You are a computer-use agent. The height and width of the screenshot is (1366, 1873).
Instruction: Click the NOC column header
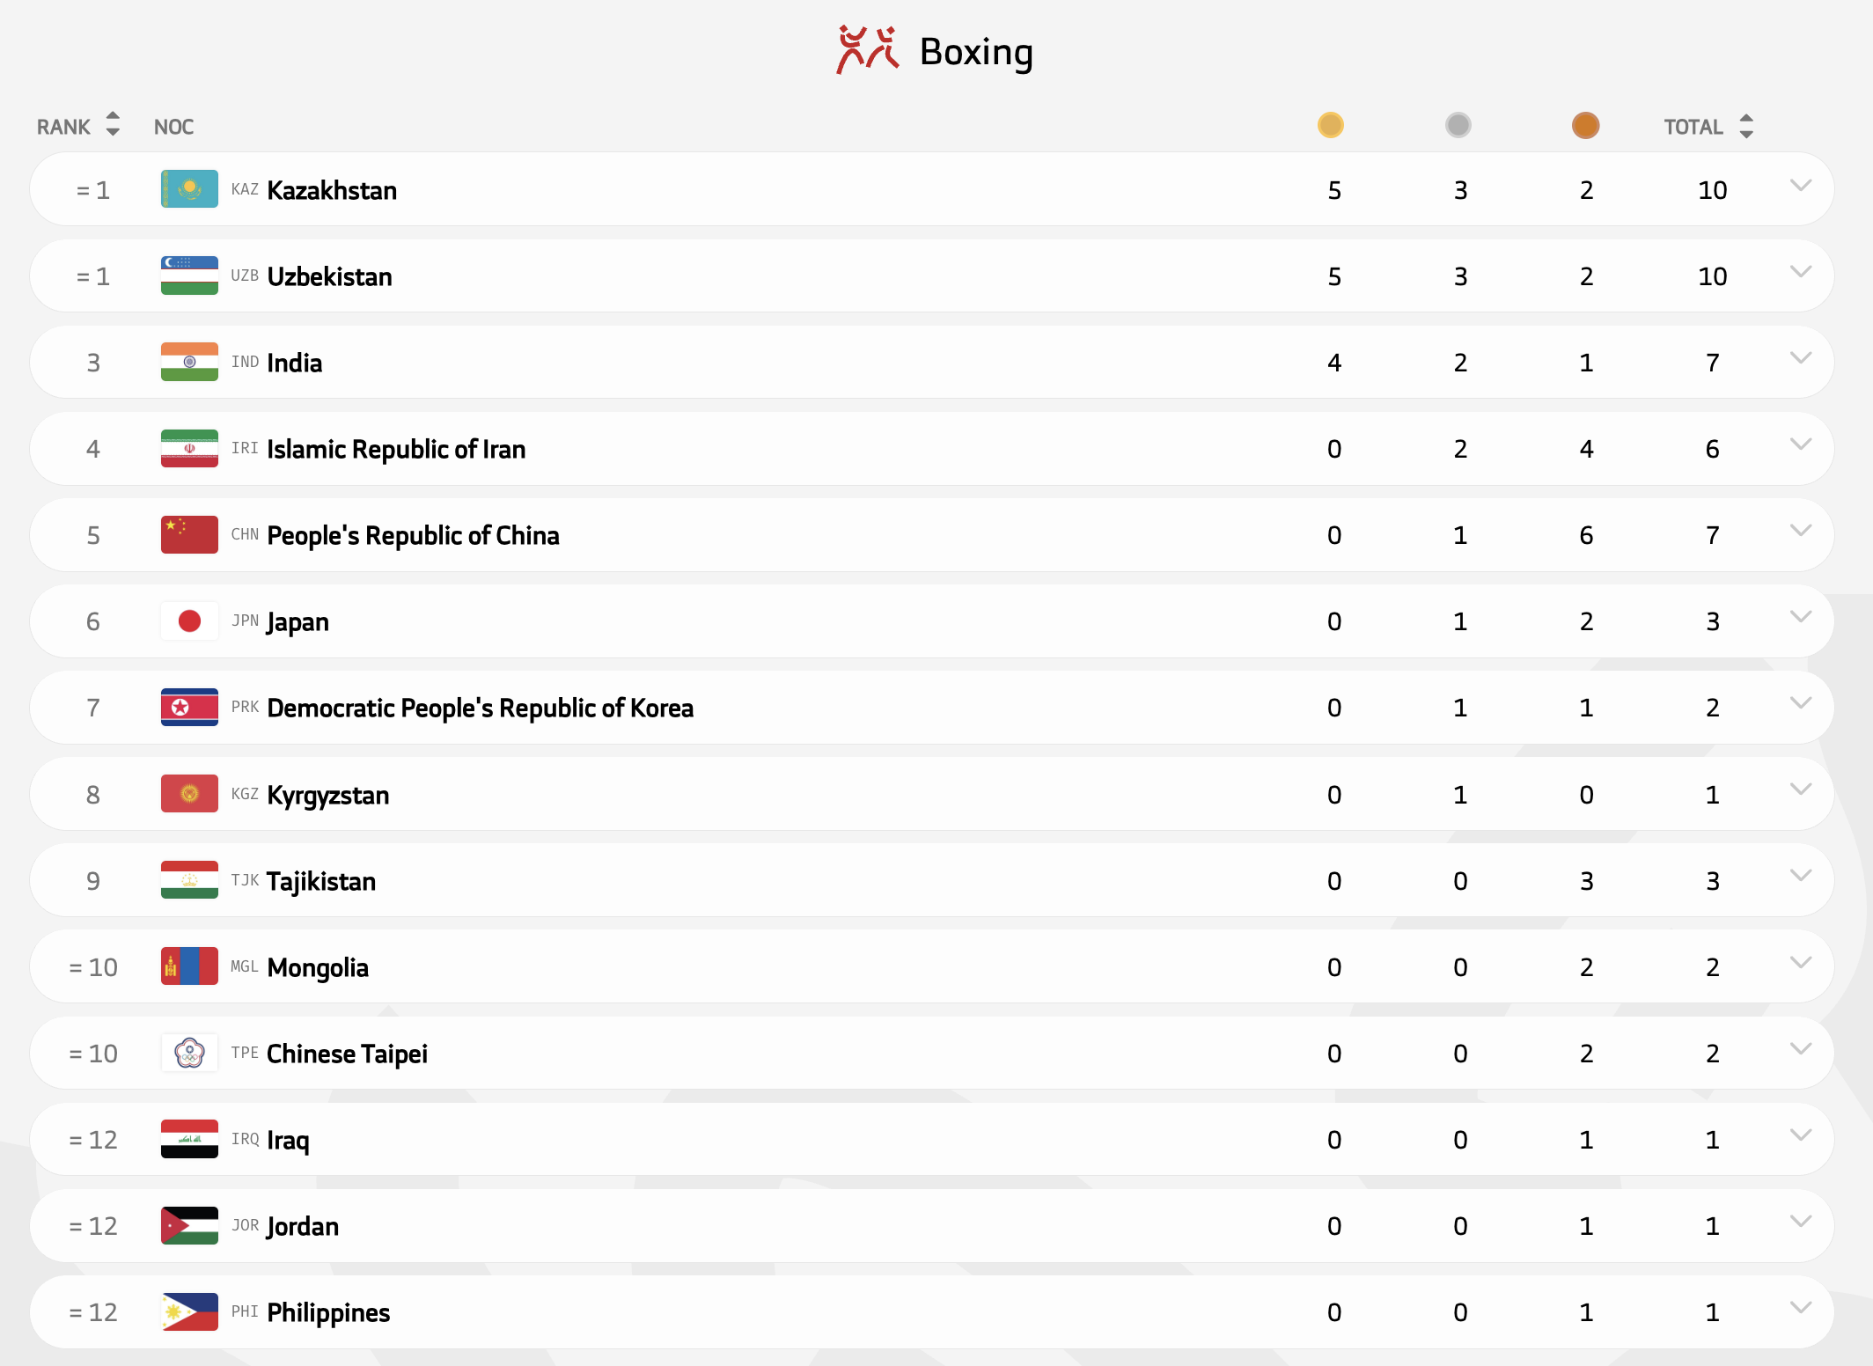coord(173,127)
